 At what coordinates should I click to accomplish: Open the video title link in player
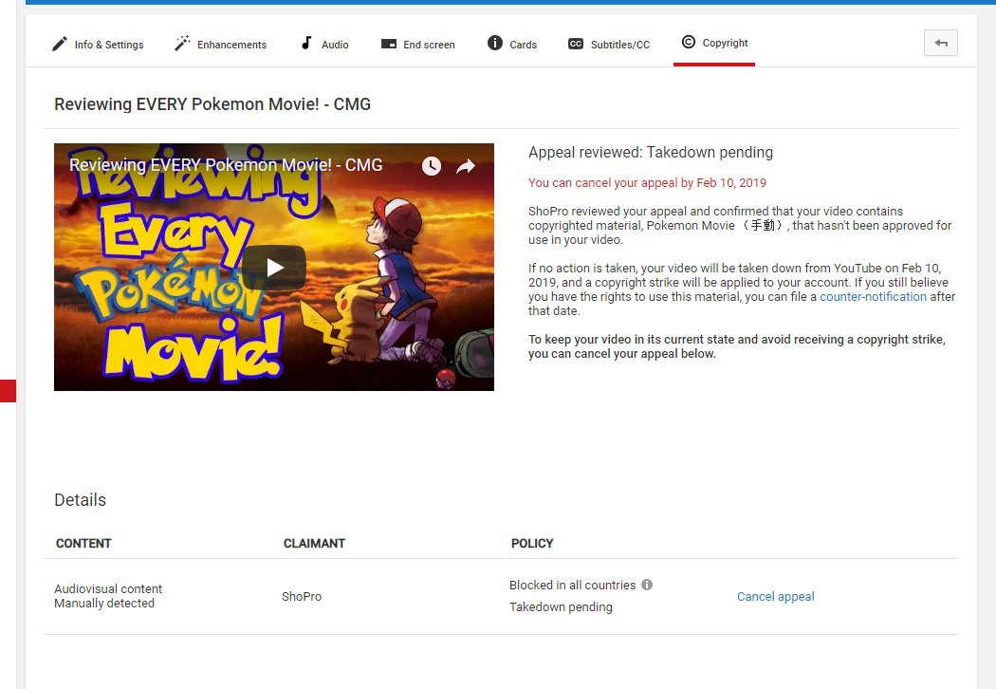point(226,165)
